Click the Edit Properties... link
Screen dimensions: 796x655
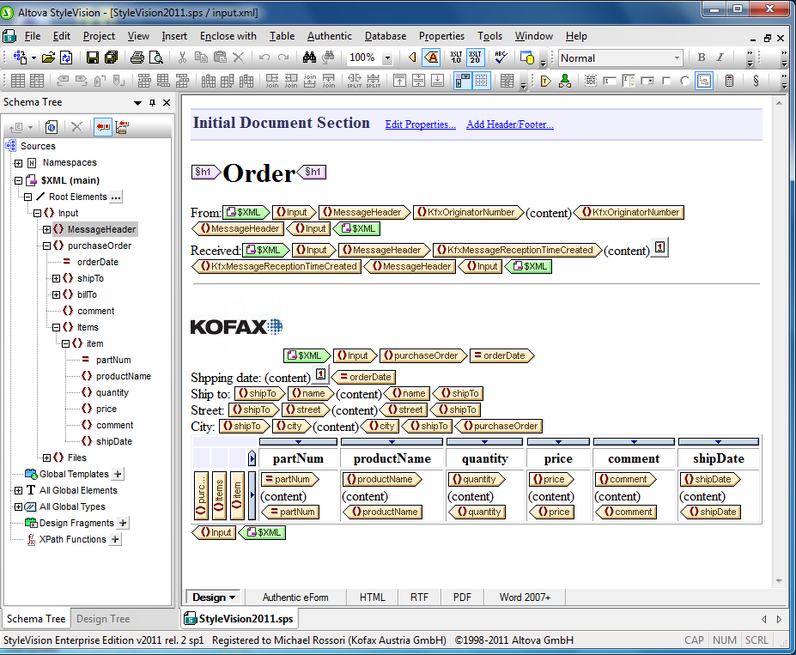[420, 124]
